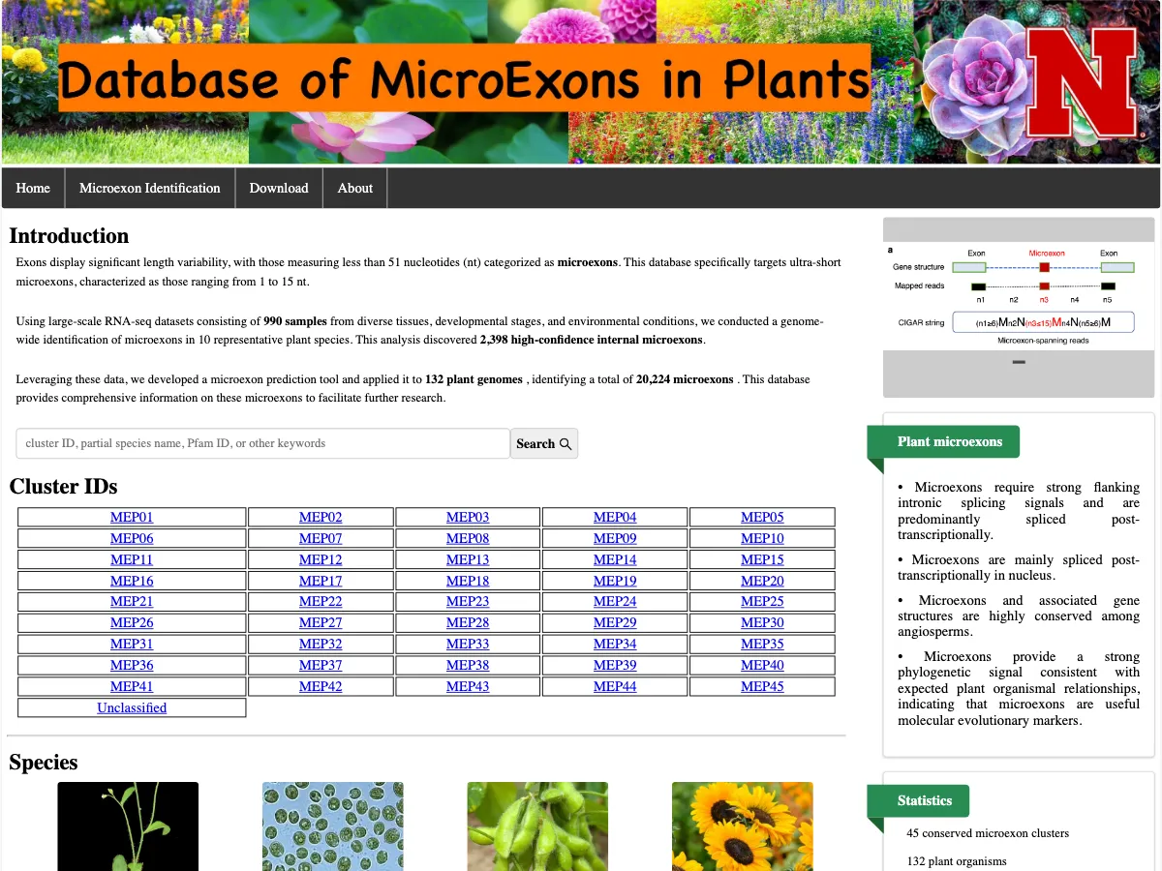Click the Arabidopsis plant thumbnail
1162x871 pixels.
pyautogui.click(x=128, y=826)
